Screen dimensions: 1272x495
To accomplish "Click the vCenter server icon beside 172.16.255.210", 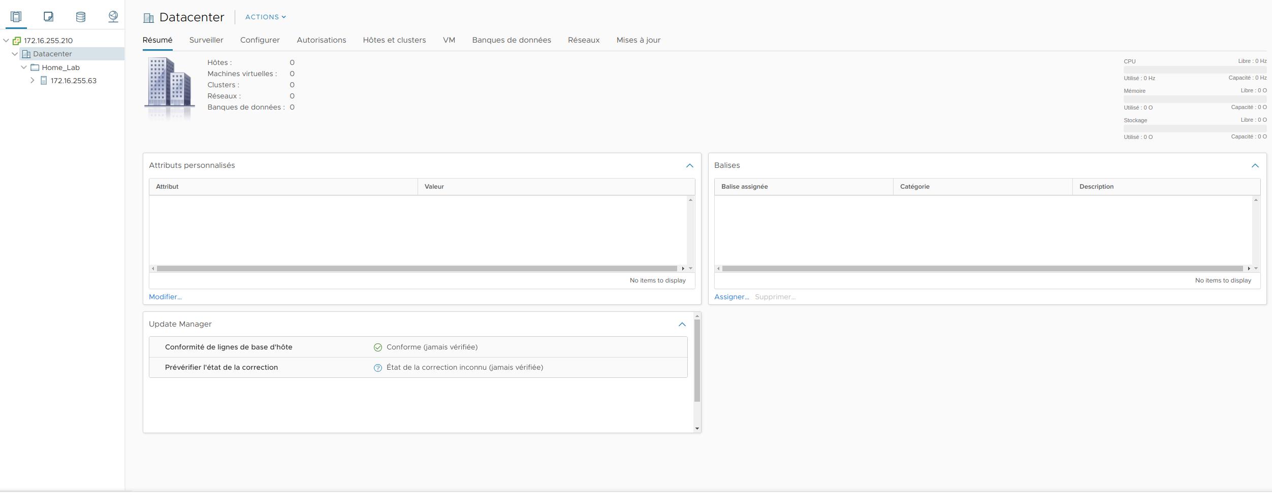I will pyautogui.click(x=17, y=41).
